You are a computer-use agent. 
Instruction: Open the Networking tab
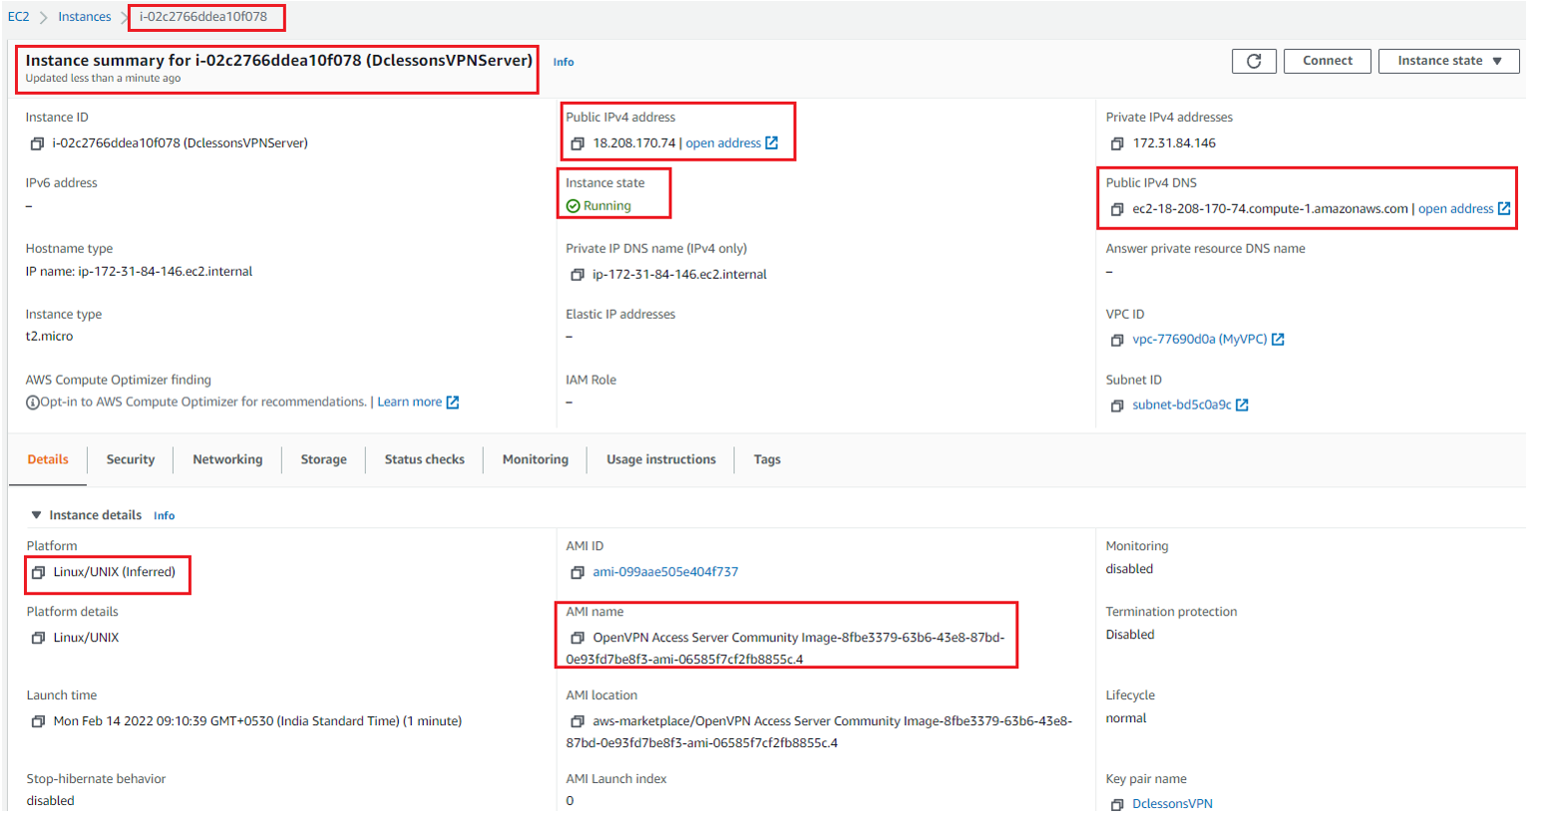pos(227,459)
